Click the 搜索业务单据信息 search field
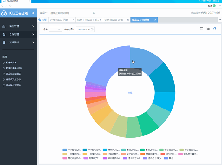 coord(70,13)
